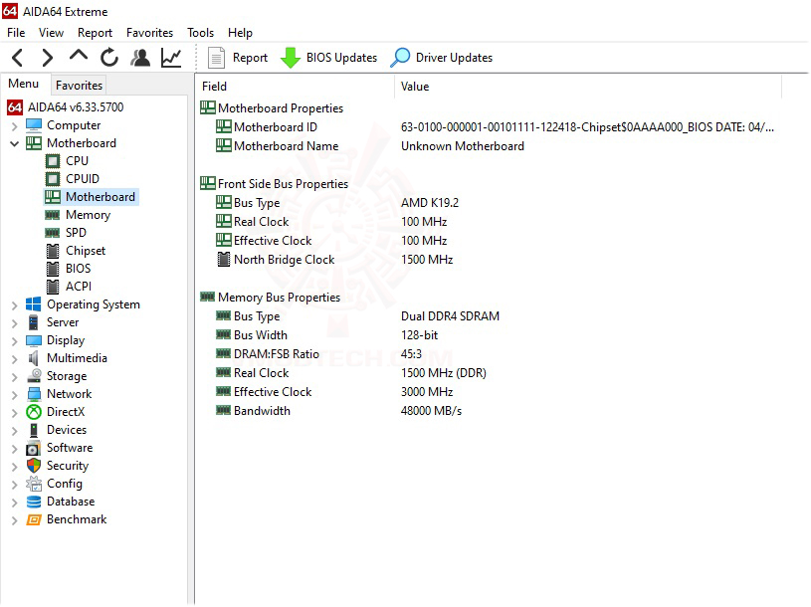Go forward with the right arrow button
Screen dimensions: 811x607
coord(47,58)
